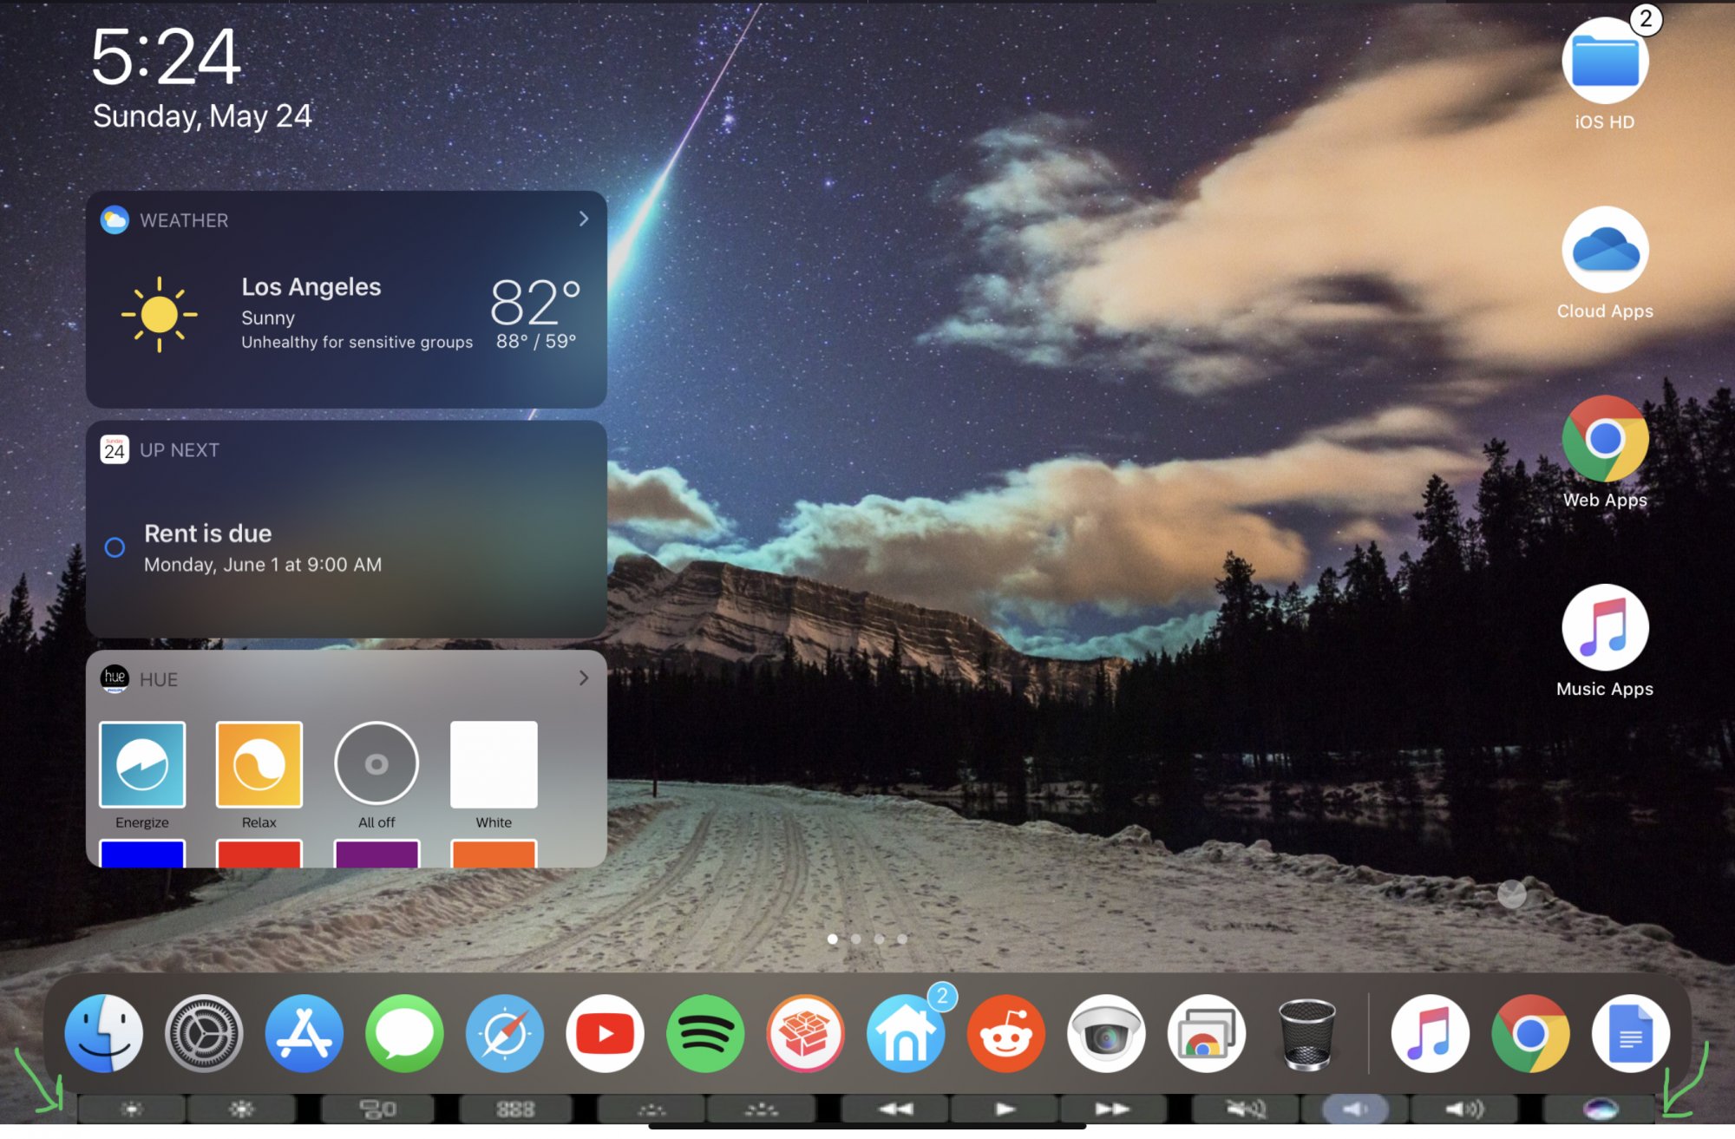Expand the Hue widget chevron

pos(584,678)
